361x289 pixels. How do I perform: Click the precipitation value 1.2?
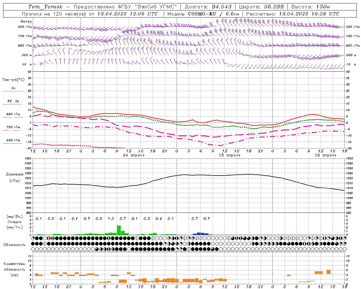pos(111,218)
